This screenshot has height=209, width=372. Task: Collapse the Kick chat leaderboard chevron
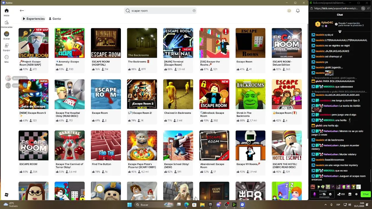[340, 31]
